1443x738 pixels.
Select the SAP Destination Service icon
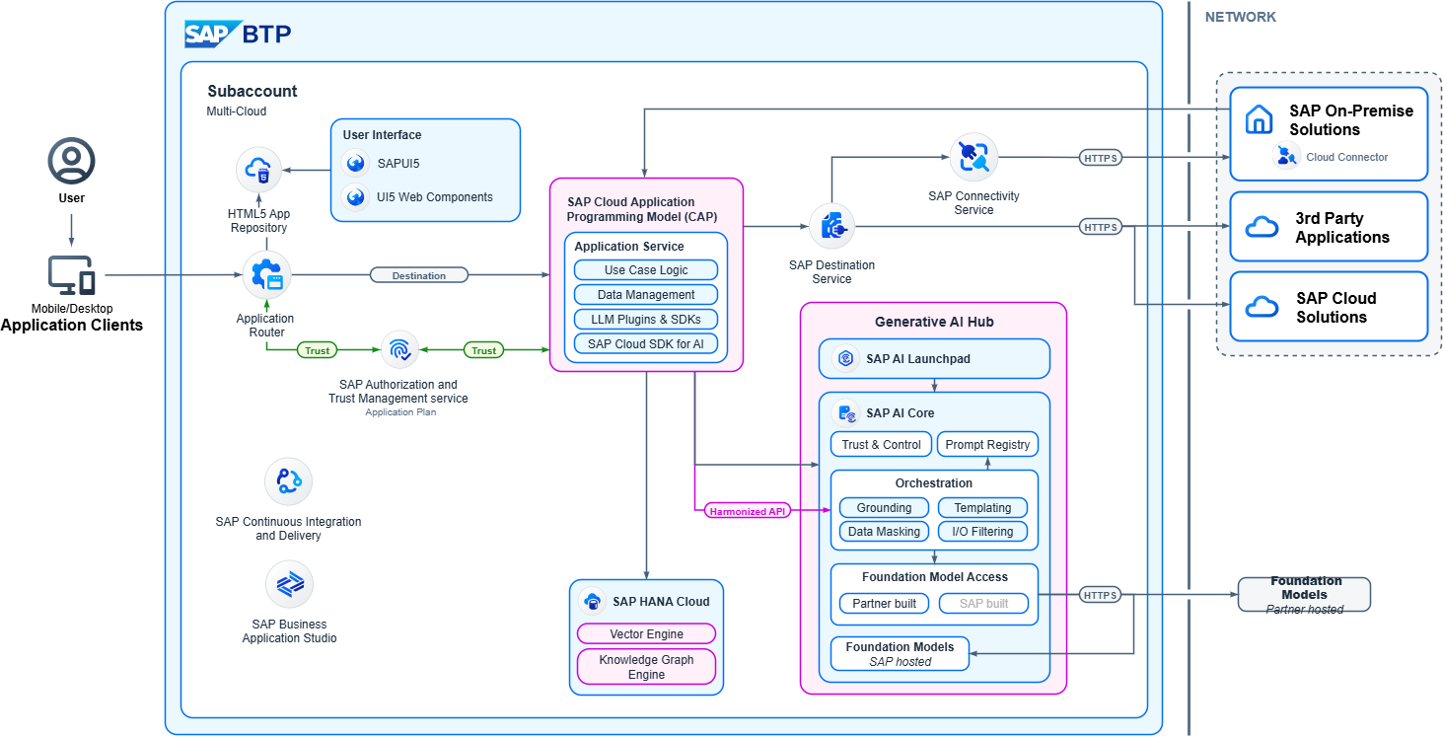coord(831,227)
